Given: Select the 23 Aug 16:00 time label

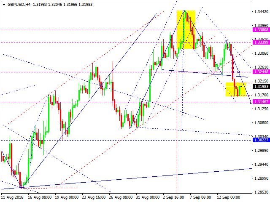Looking at the screenshot, I should pos(94,197).
